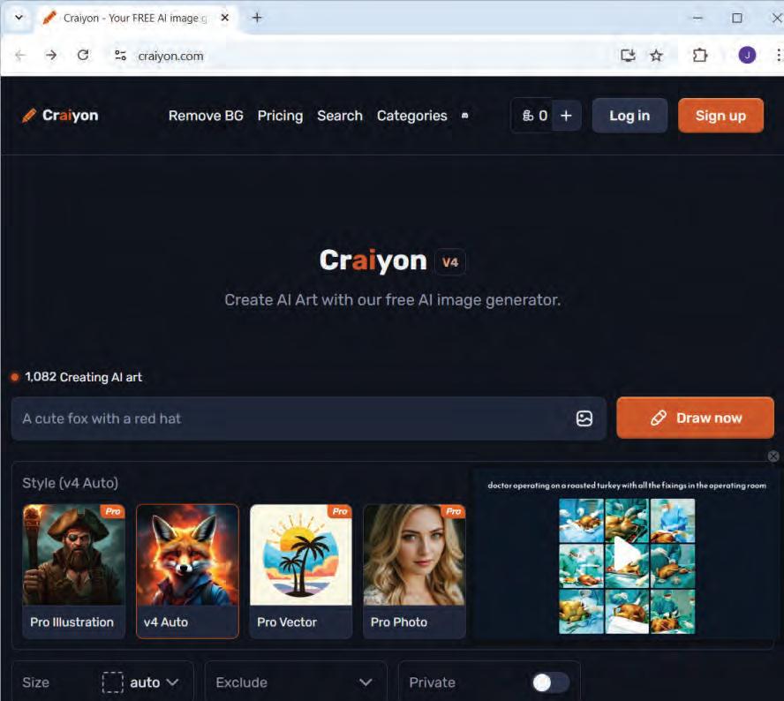Select the Pro Photo style
This screenshot has width=784, height=701.
tap(414, 571)
